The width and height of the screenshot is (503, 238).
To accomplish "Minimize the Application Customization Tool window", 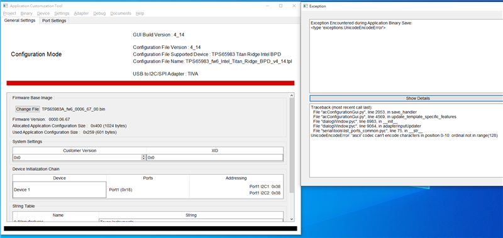I will point(268,6).
